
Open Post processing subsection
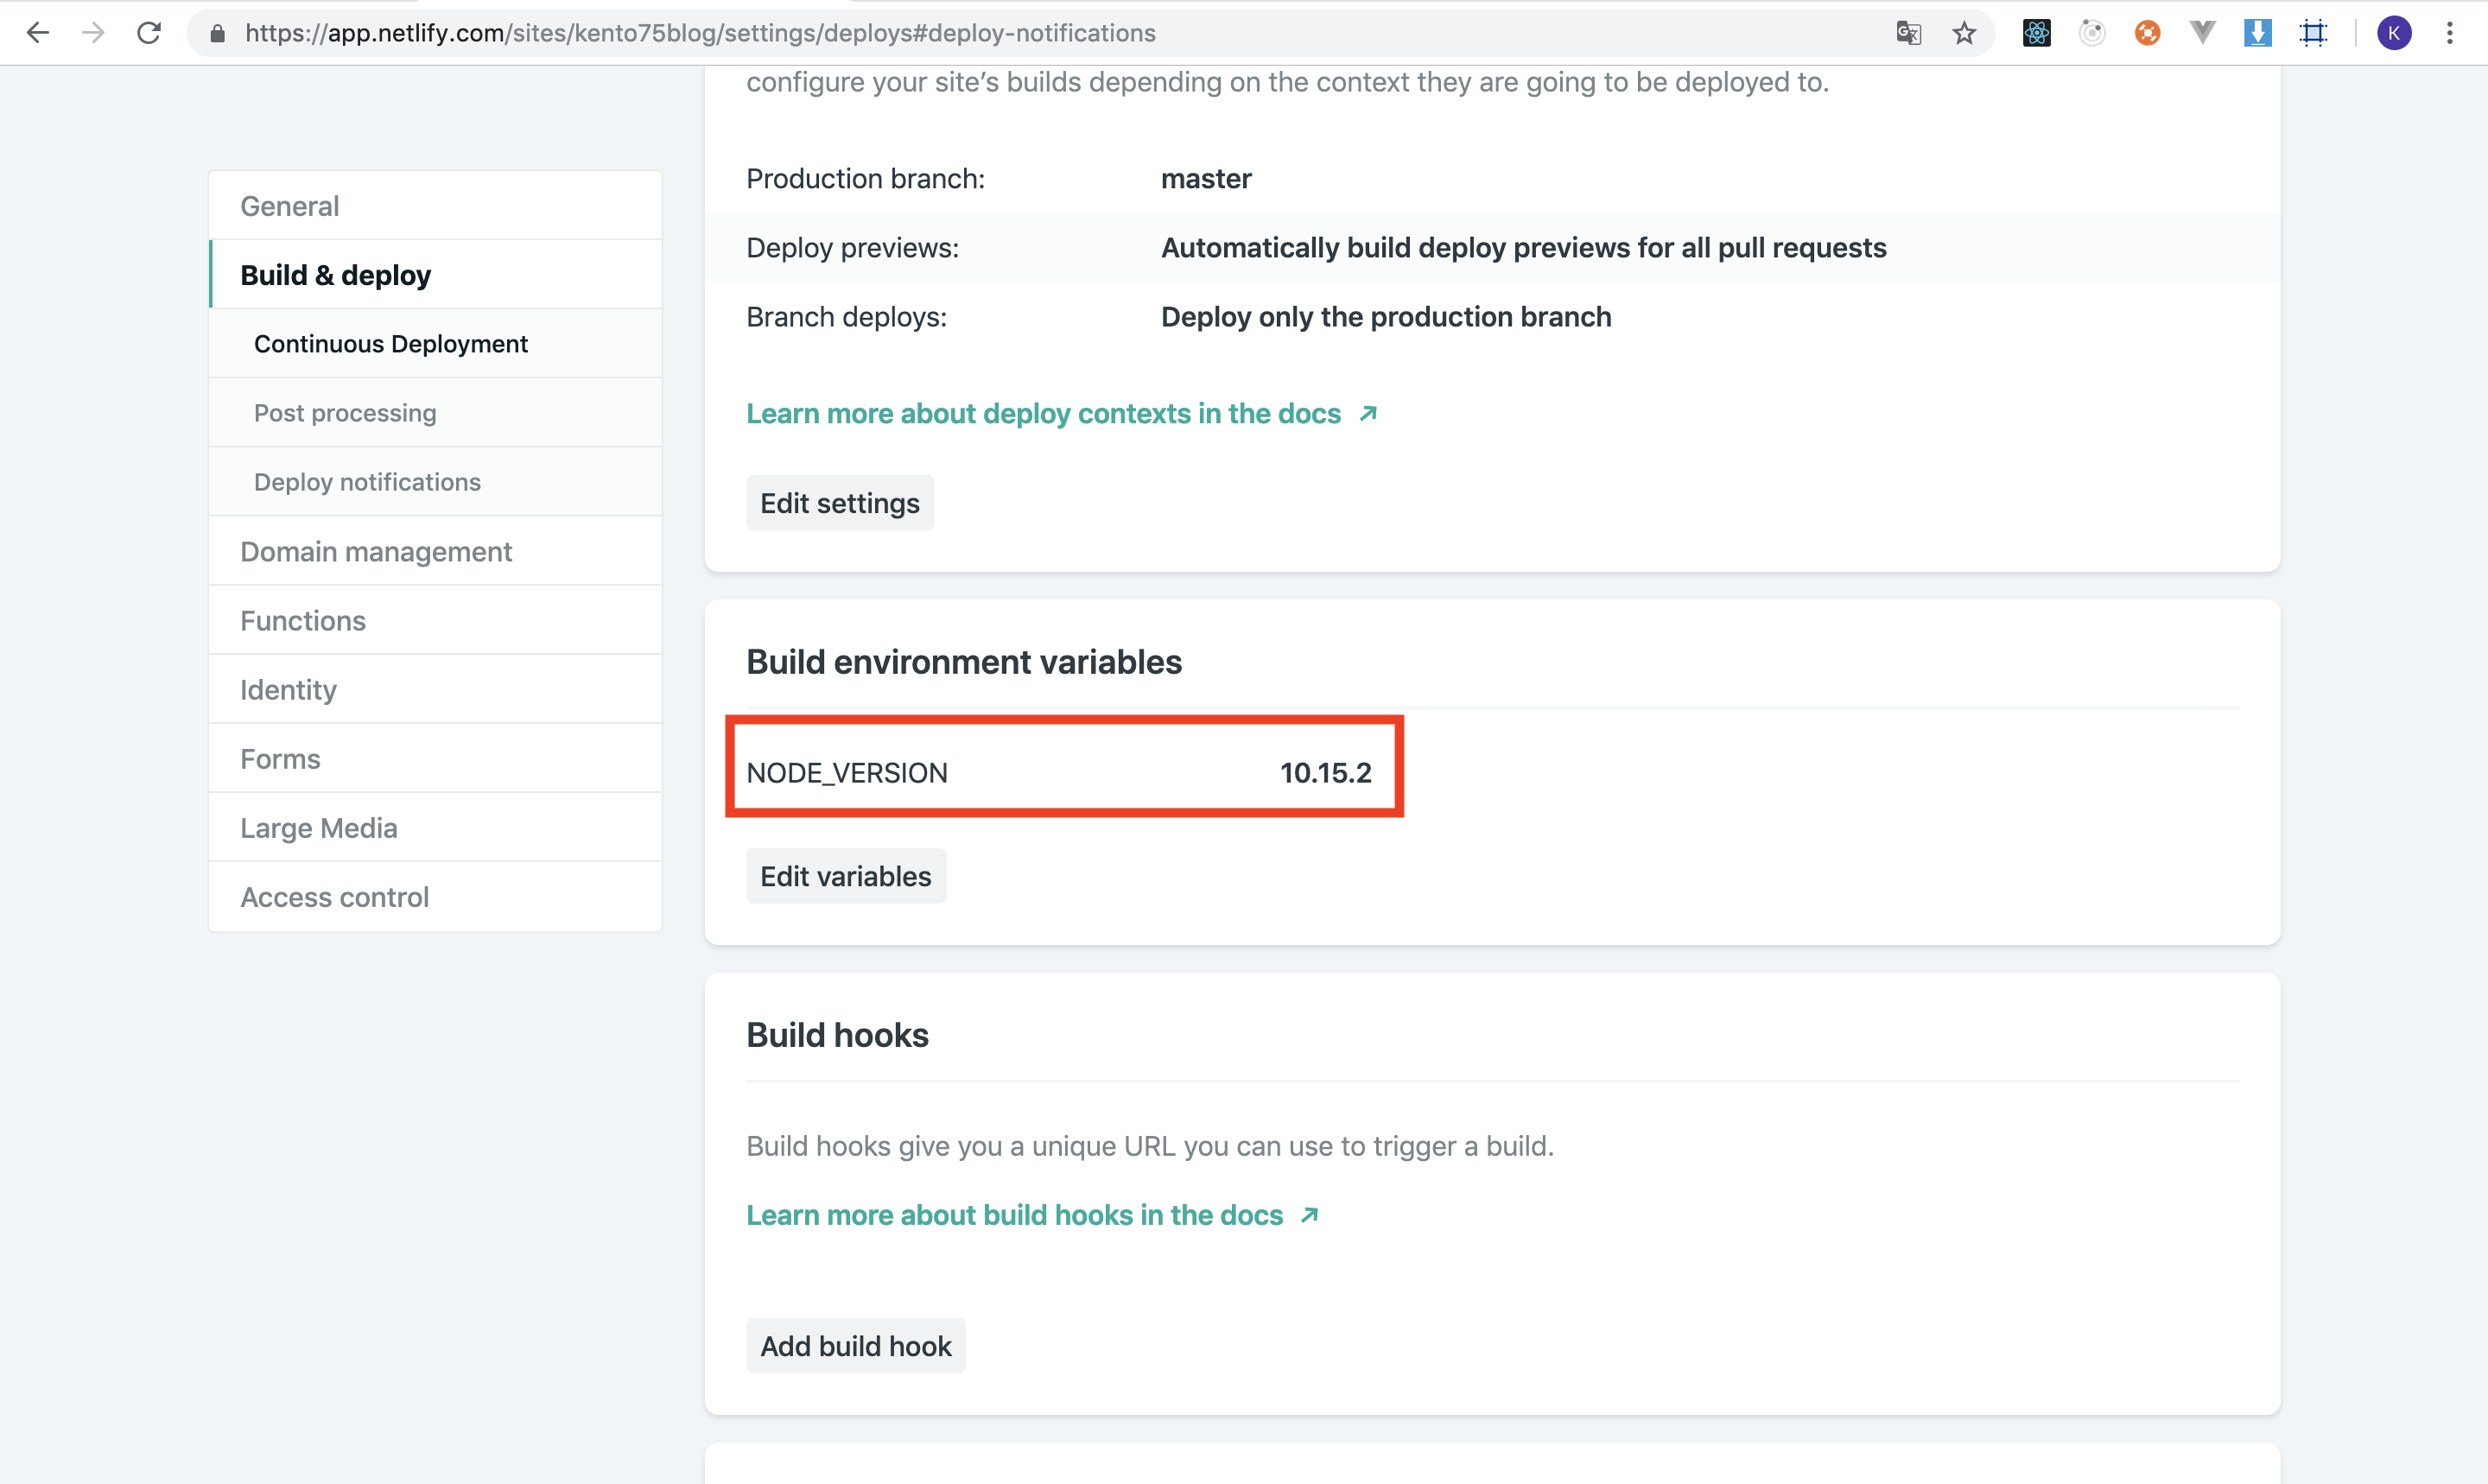coord(345,413)
